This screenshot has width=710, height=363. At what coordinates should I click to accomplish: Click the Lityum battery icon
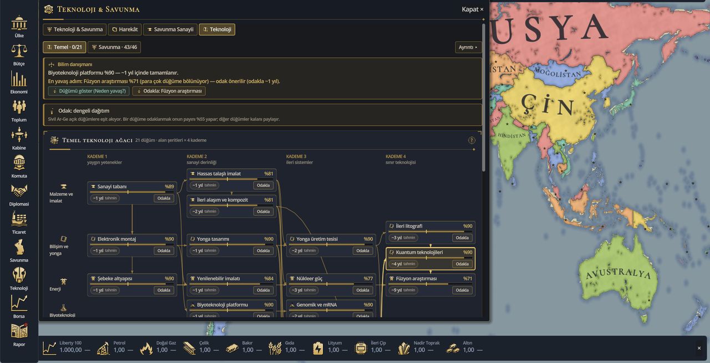point(318,348)
